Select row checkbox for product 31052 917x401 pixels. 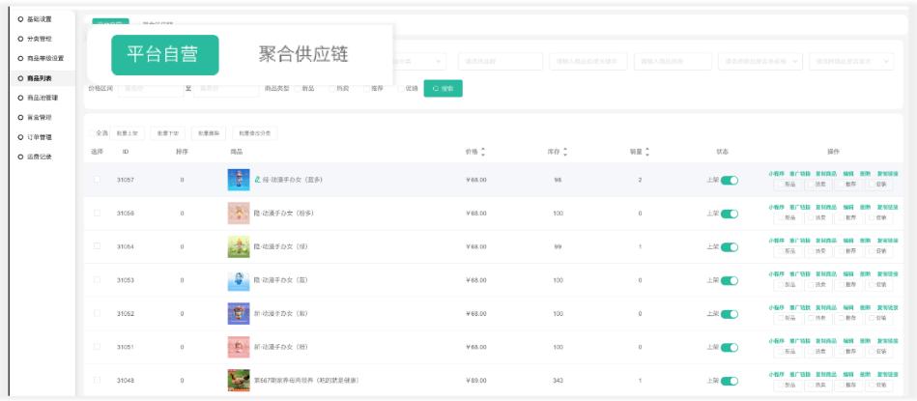tap(97, 313)
